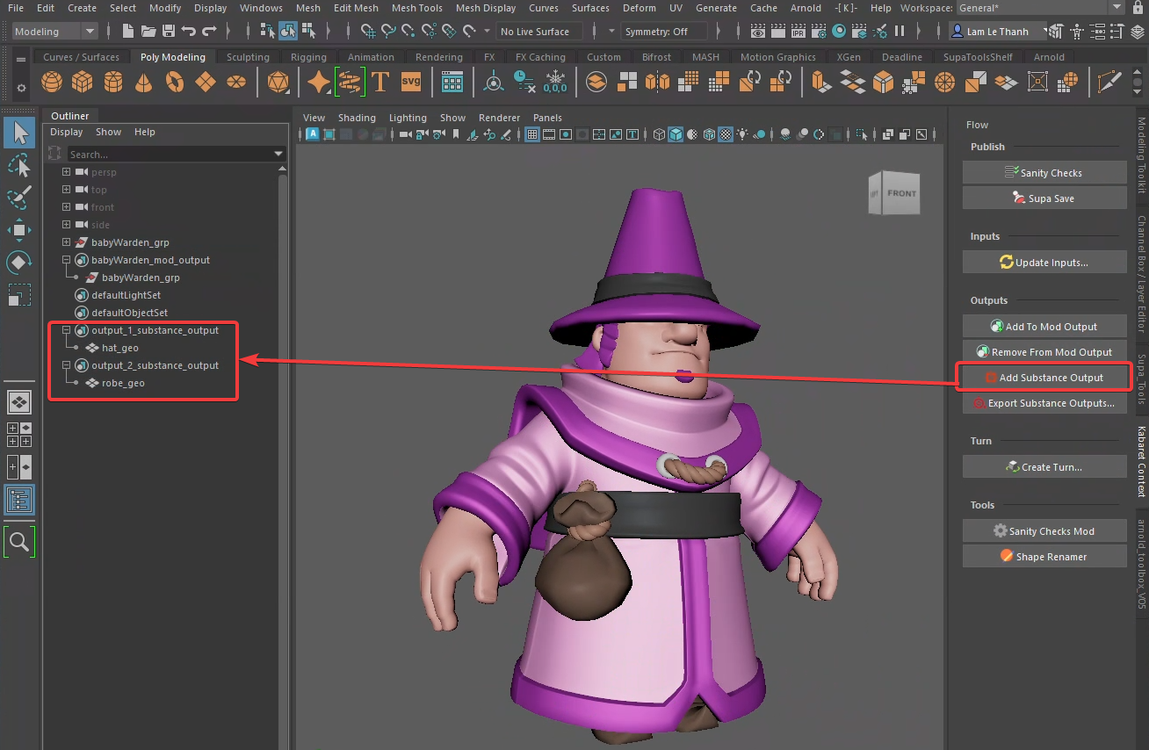
Task: Activate the Select tool arrow
Action: (x=19, y=133)
